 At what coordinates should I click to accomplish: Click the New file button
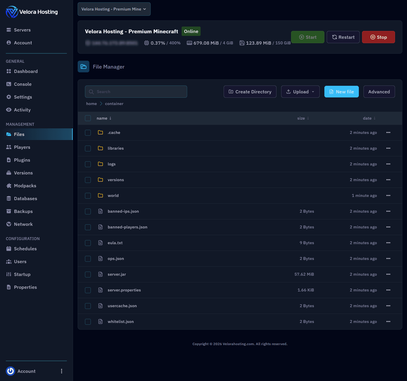click(x=341, y=92)
